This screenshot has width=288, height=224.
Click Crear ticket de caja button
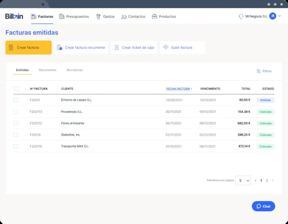(134, 48)
